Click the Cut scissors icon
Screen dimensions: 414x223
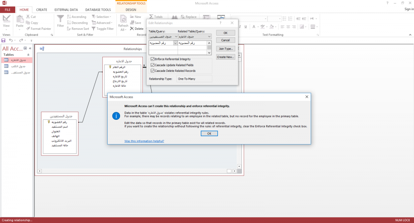point(28,17)
